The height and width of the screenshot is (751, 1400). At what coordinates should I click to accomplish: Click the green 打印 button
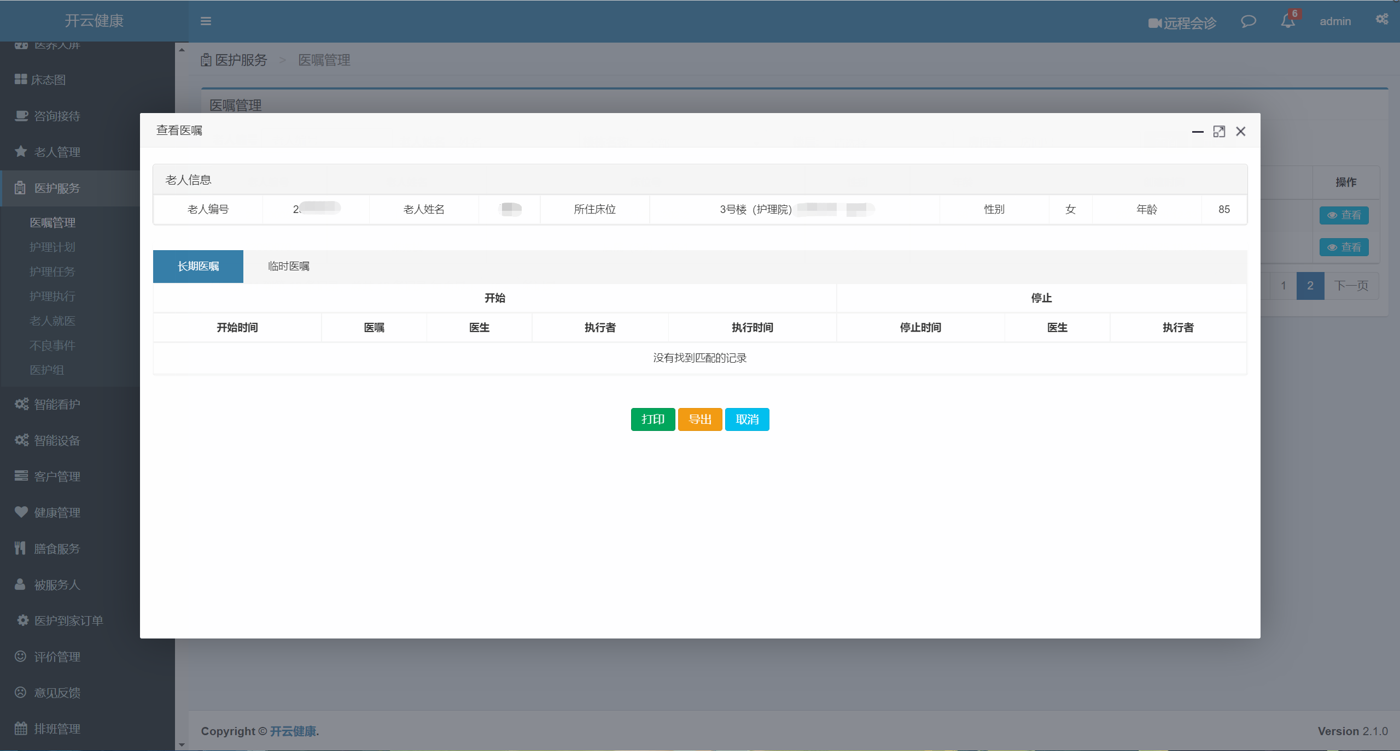pyautogui.click(x=653, y=419)
